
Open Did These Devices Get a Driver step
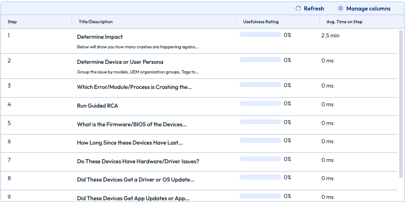pos(136,180)
